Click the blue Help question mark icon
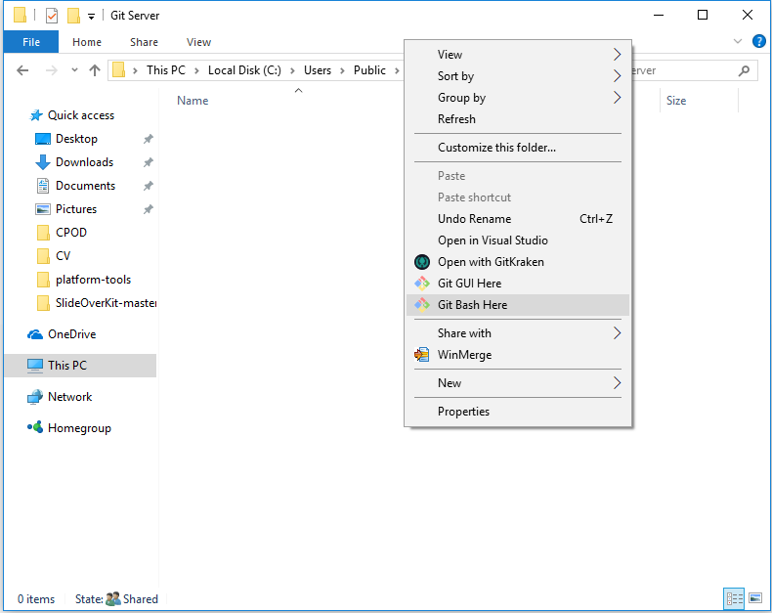 pos(758,42)
